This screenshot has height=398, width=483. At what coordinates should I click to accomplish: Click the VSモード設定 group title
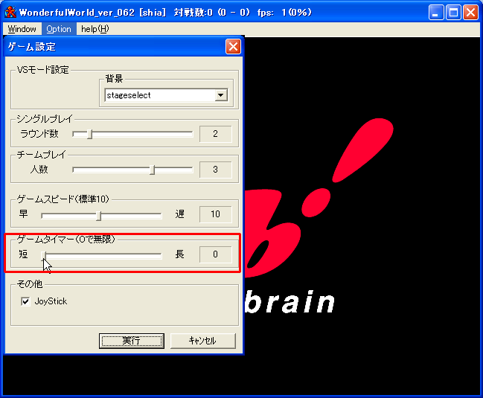(43, 70)
